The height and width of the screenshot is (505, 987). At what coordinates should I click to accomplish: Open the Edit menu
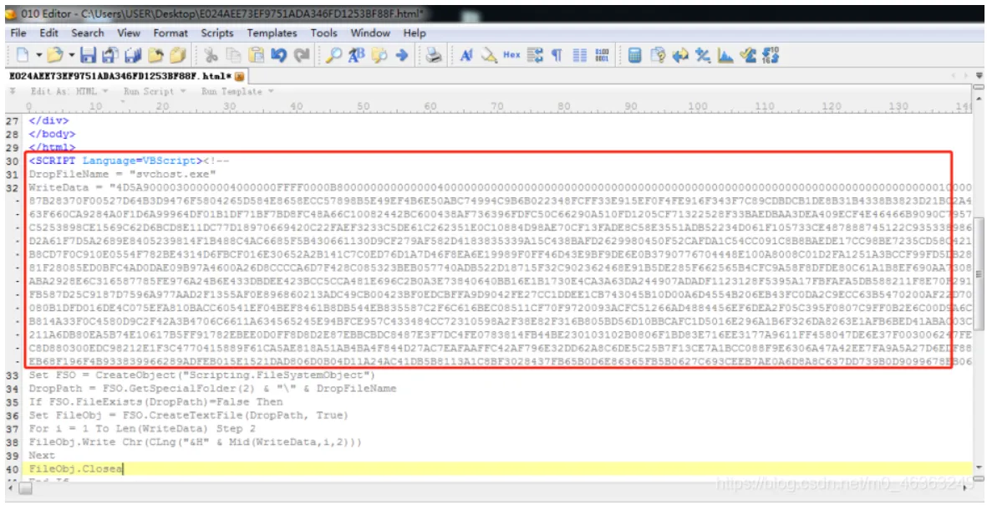pyautogui.click(x=48, y=33)
